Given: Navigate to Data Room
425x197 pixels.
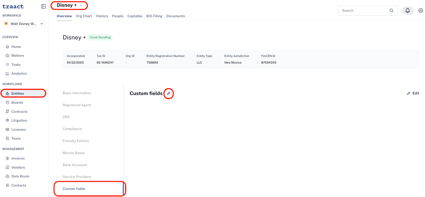Looking at the screenshot, I should coord(20,176).
